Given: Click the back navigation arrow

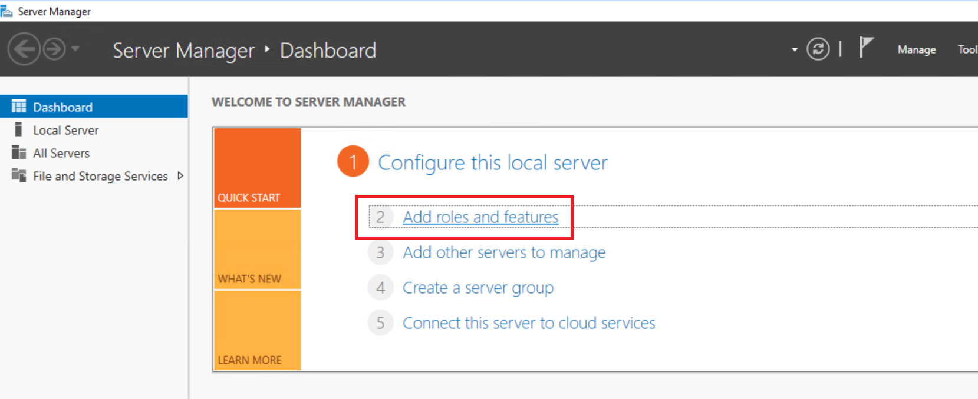Looking at the screenshot, I should click(24, 49).
